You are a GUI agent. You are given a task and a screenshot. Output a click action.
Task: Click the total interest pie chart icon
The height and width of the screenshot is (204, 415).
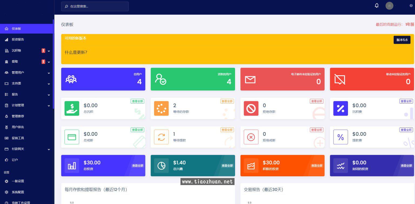[x=161, y=166]
